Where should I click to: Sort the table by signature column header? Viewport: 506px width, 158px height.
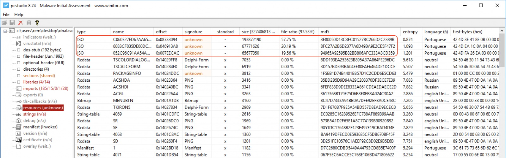(x=193, y=32)
